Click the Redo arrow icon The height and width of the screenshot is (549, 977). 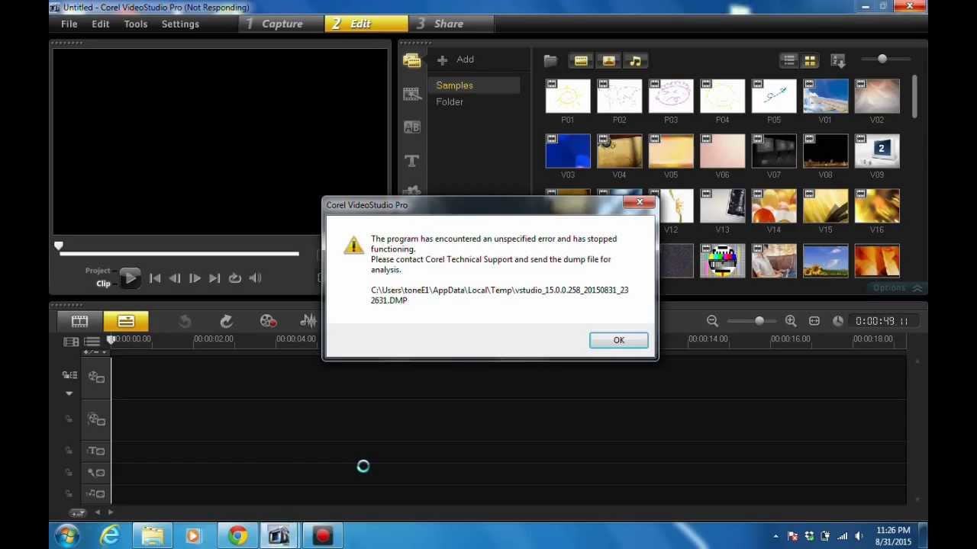click(x=226, y=321)
